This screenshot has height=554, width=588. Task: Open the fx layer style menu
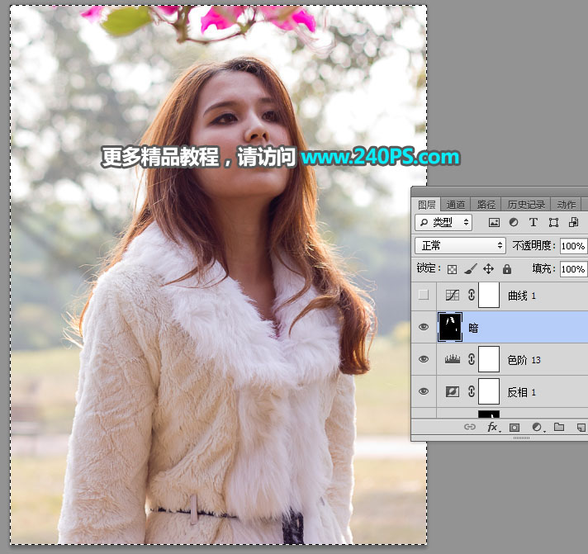tap(493, 428)
